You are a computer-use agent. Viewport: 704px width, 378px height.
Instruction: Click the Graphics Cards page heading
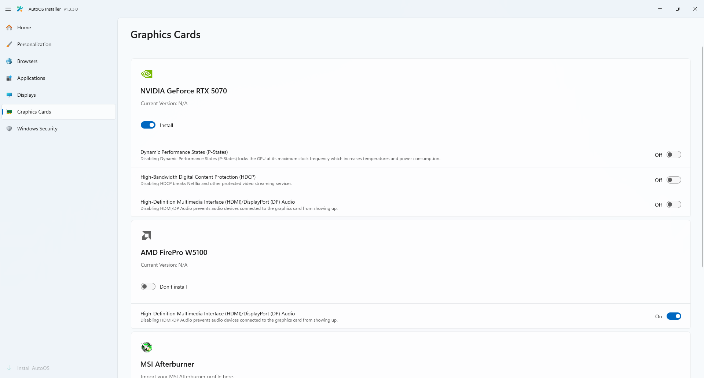tap(165, 34)
